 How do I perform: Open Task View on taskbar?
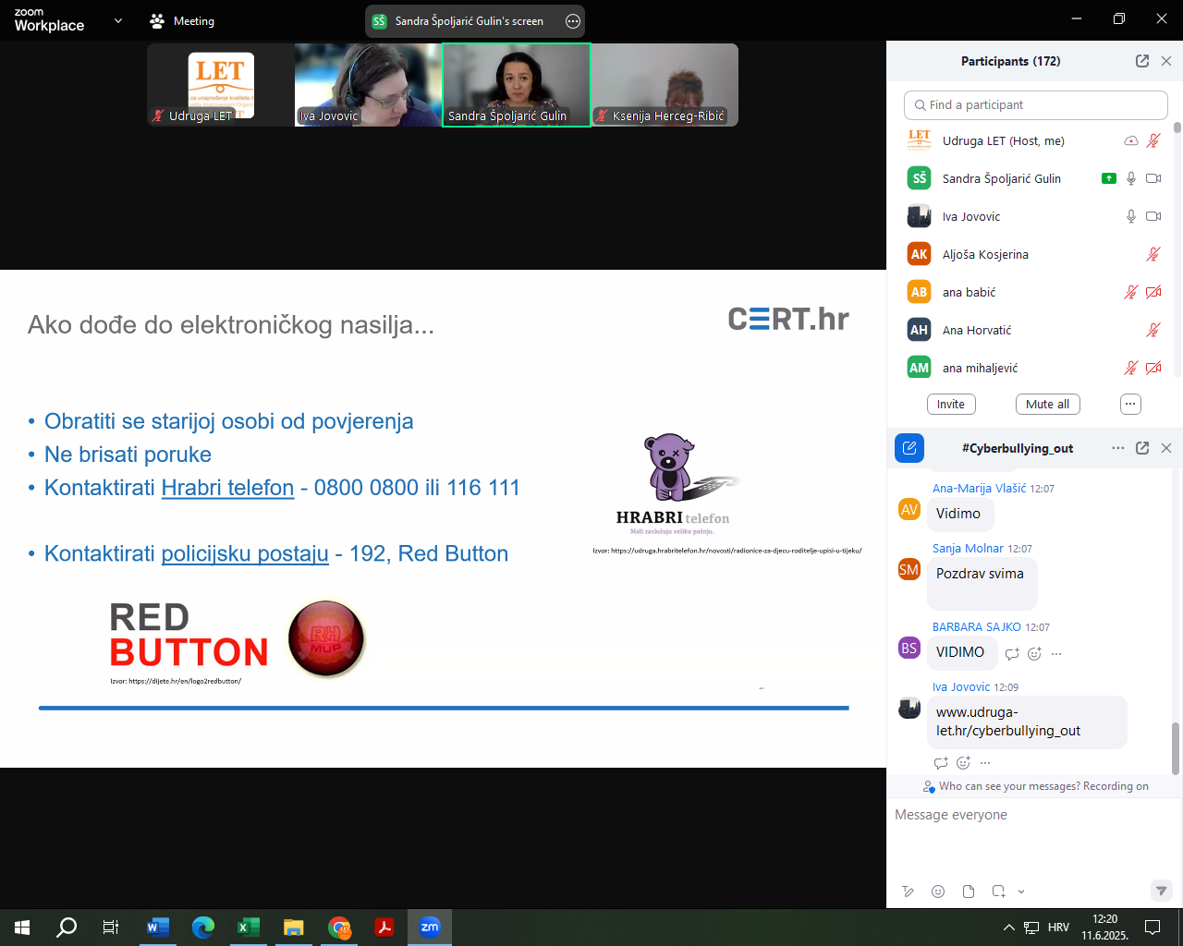click(x=111, y=928)
